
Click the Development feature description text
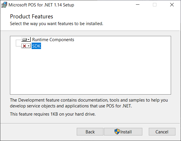click(x=88, y=103)
